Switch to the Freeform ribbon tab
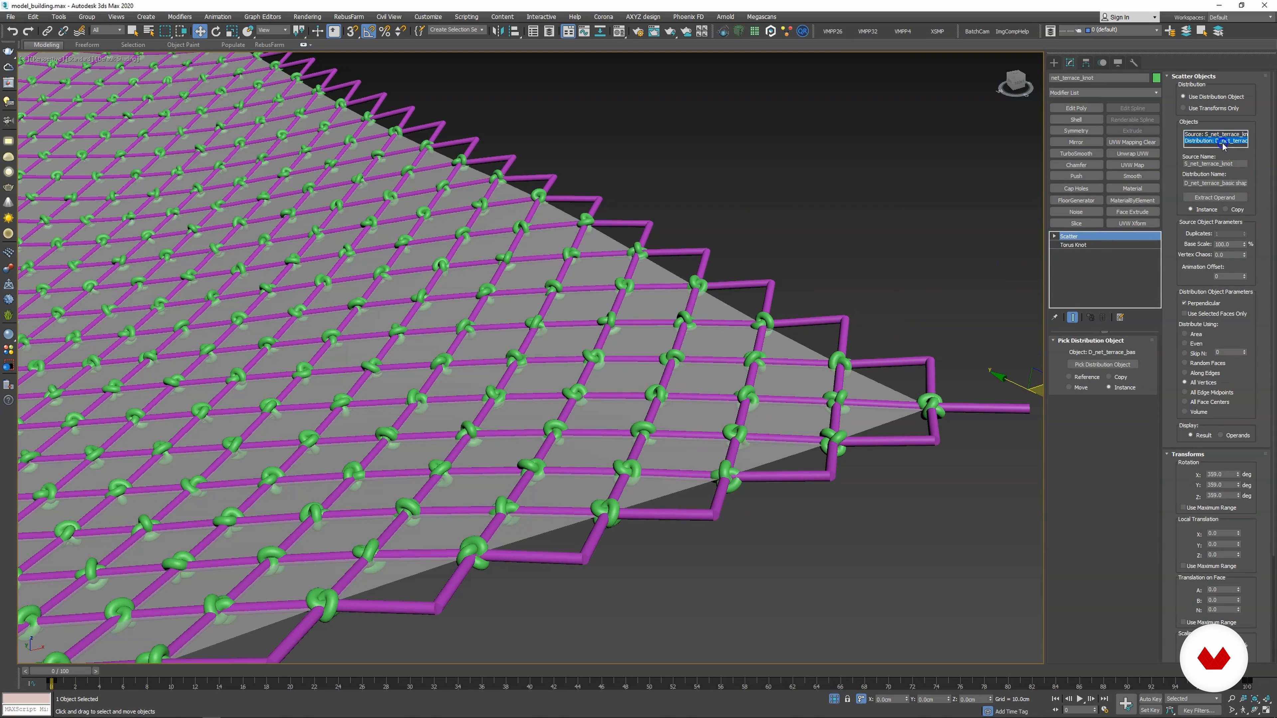 coord(87,45)
